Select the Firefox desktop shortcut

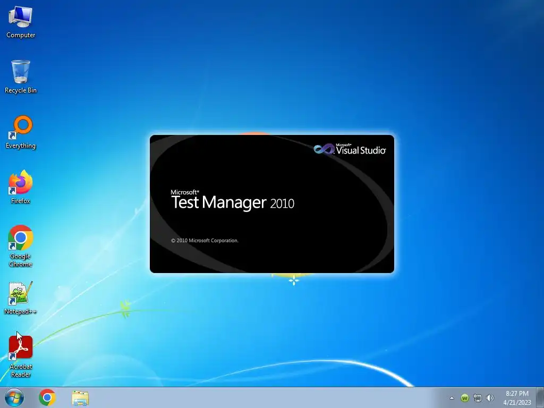pos(21,188)
